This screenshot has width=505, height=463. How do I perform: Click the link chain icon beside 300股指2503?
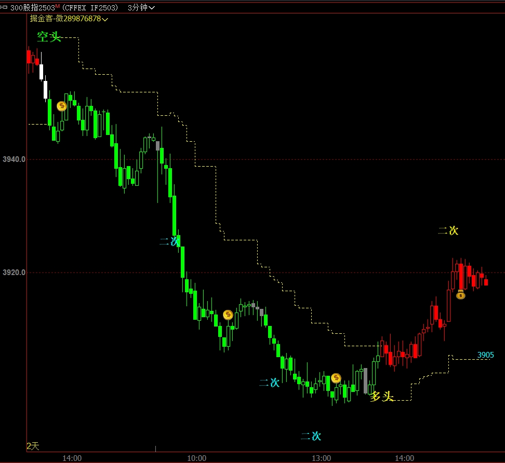click(4, 7)
